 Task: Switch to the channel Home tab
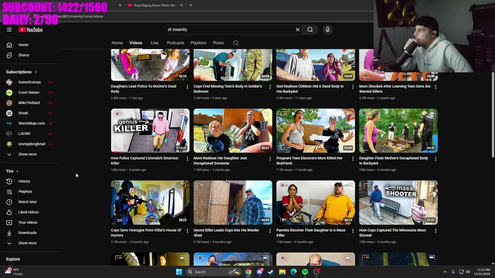[117, 43]
